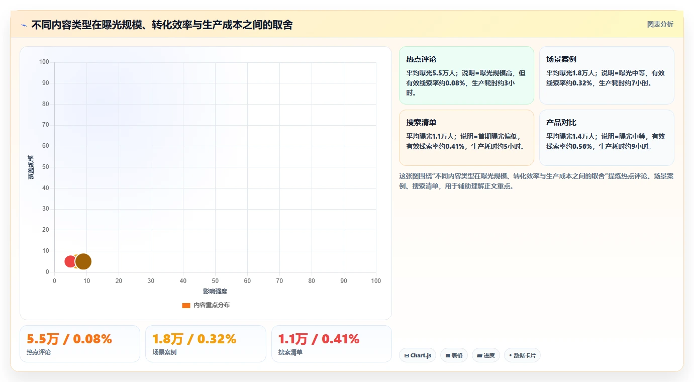Select the 表格 tag chip
This screenshot has width=694, height=382.
pyautogui.click(x=454, y=355)
